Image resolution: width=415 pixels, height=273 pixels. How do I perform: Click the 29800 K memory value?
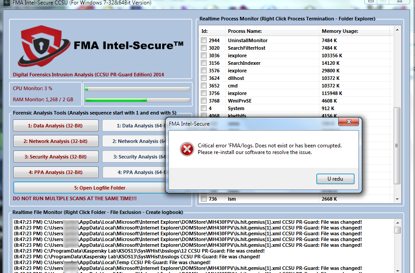coord(331,71)
